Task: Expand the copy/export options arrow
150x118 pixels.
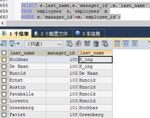Action: [x=18, y=44]
